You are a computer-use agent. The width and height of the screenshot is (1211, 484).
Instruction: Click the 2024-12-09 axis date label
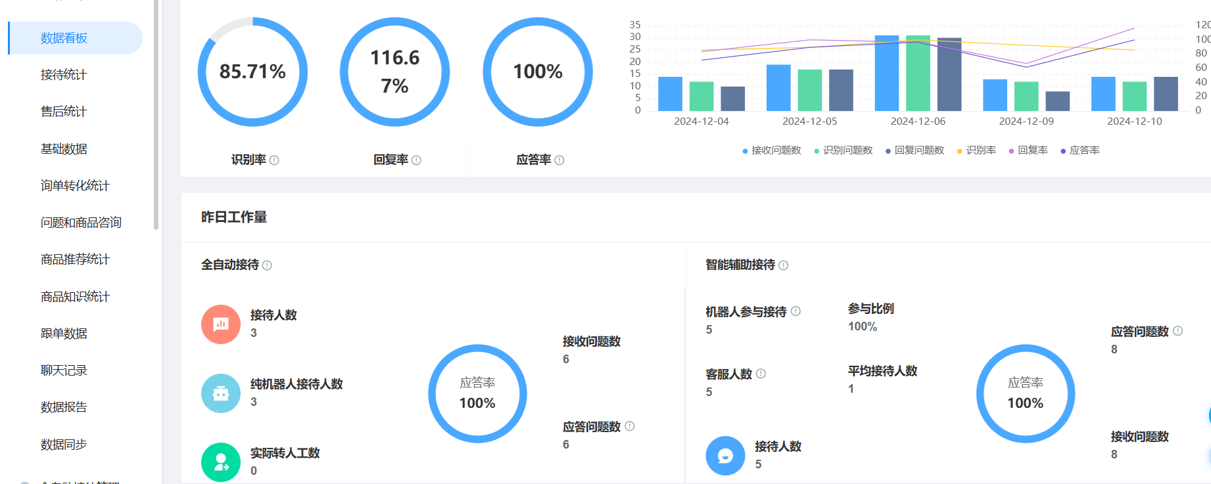[1026, 121]
